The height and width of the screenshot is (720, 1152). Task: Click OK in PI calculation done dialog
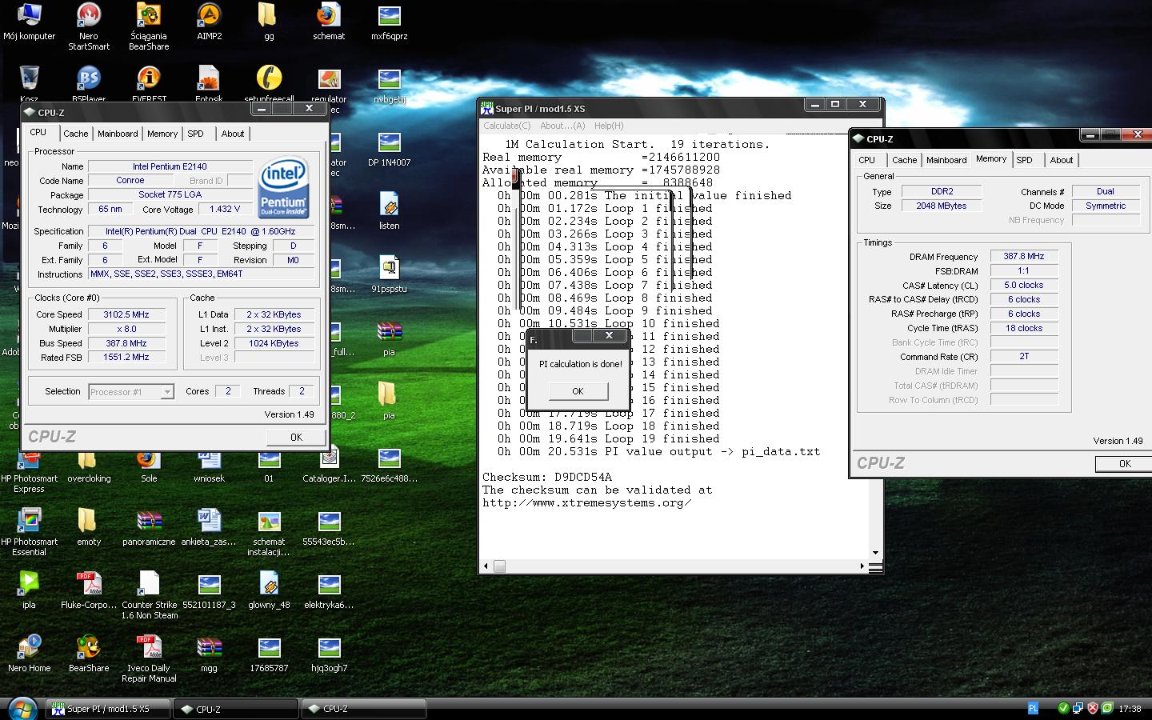578,391
